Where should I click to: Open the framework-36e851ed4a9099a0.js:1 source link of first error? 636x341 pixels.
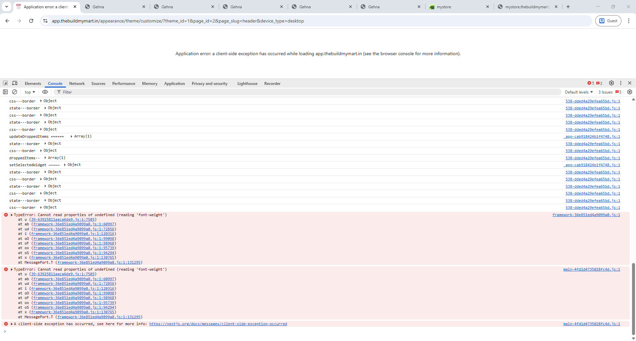point(586,215)
